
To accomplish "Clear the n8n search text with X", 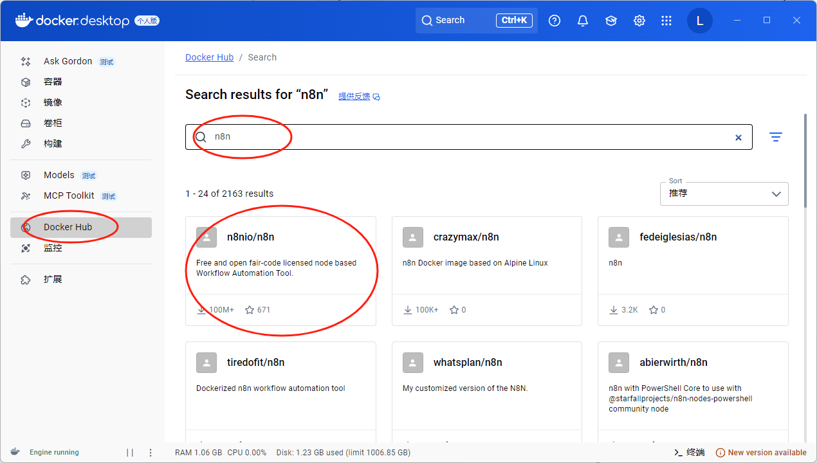I will 739,137.
